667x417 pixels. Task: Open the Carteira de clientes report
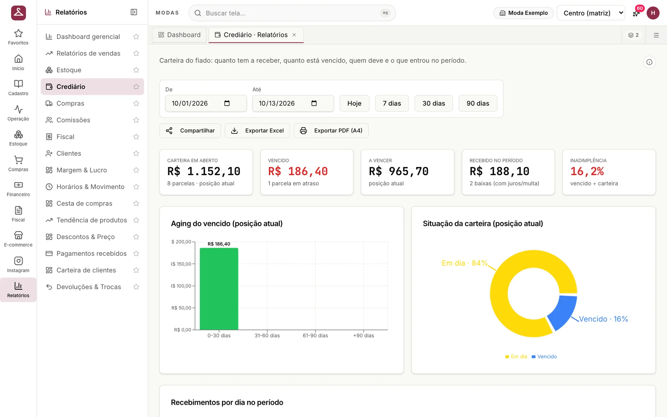92,270
